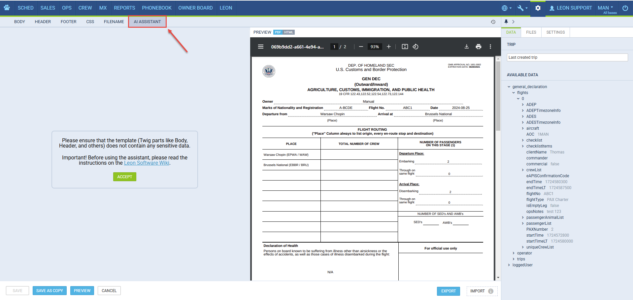633x300 pixels.
Task: Click the Last created trip input field
Action: pos(567,57)
